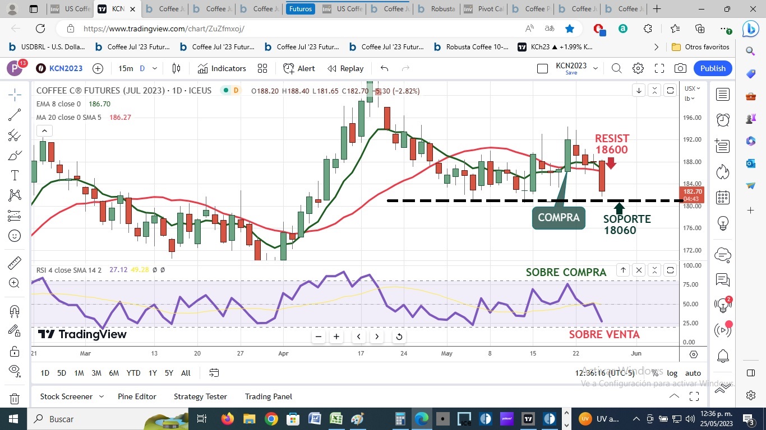Screen dimensions: 766x430
Task: Select the 6M date range
Action: pyautogui.click(x=114, y=373)
